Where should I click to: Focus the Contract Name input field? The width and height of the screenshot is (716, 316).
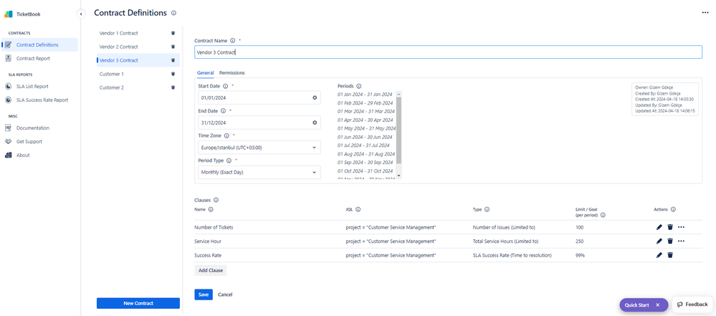[448, 52]
